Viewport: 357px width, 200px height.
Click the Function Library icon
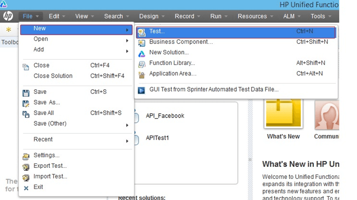[x=141, y=63]
